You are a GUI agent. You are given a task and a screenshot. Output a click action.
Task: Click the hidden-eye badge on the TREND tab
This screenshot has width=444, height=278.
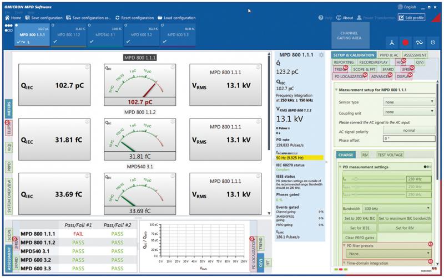pos(345,68)
